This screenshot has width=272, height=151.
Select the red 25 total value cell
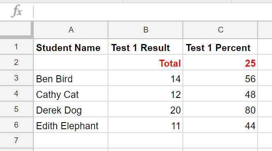click(220, 63)
